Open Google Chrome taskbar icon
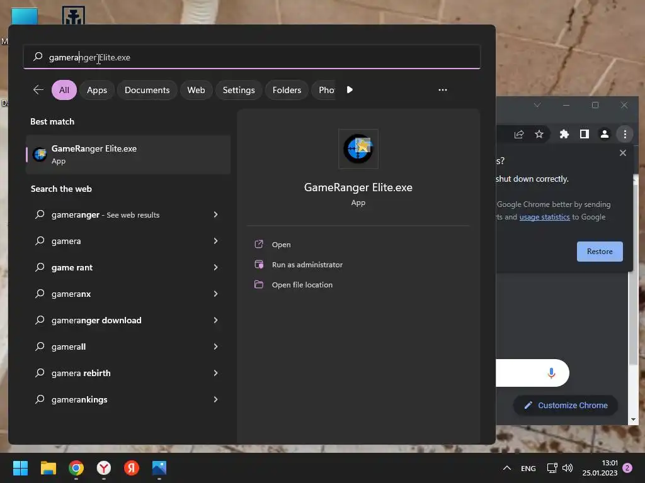This screenshot has width=645, height=483. tap(76, 468)
